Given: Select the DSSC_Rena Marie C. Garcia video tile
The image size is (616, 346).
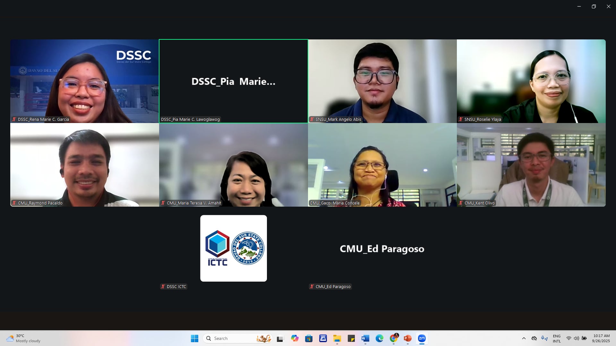Looking at the screenshot, I should coord(84,81).
